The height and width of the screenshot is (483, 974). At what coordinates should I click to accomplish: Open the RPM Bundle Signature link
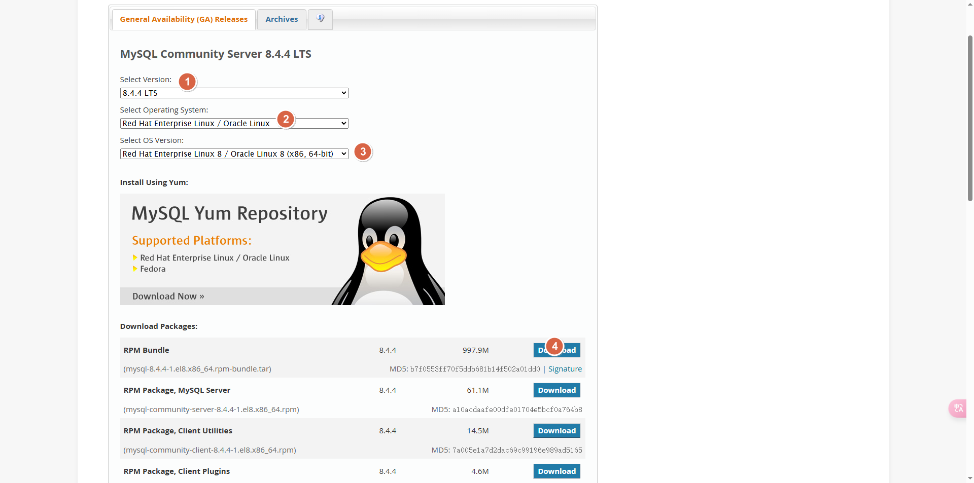pyautogui.click(x=565, y=369)
